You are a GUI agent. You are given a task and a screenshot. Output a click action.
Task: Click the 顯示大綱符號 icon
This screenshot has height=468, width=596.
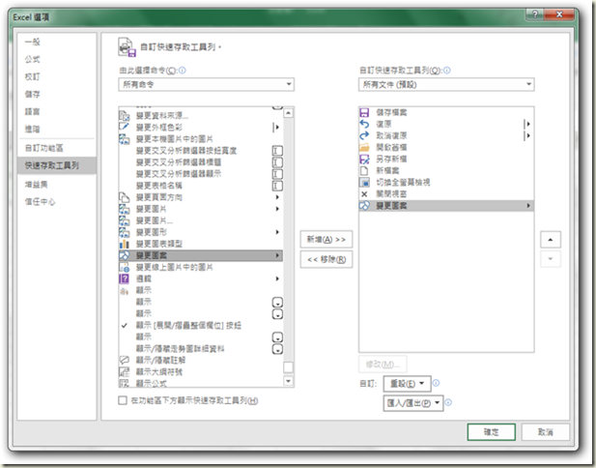[x=125, y=371]
